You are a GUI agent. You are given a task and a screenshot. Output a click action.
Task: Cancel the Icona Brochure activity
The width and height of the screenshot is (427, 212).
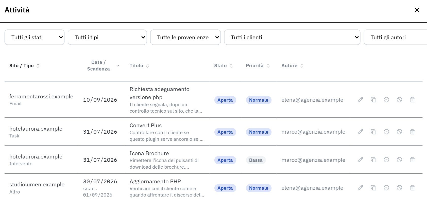[399, 160]
